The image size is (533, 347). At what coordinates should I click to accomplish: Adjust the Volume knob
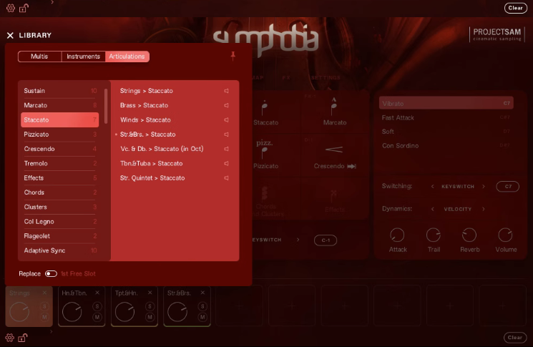point(505,235)
